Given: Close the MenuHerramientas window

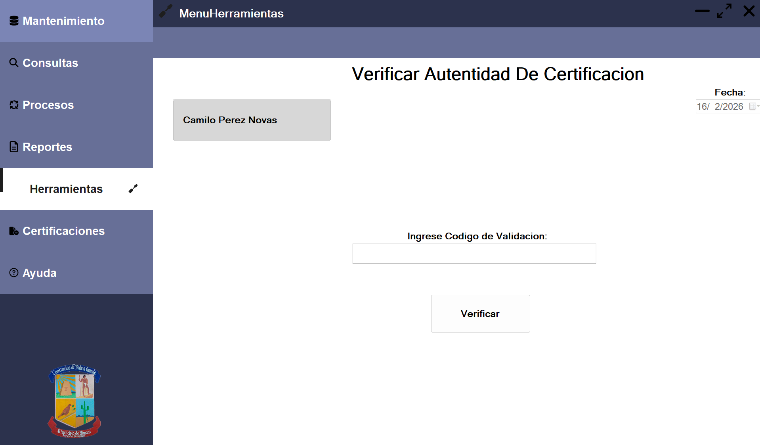Looking at the screenshot, I should [x=749, y=11].
